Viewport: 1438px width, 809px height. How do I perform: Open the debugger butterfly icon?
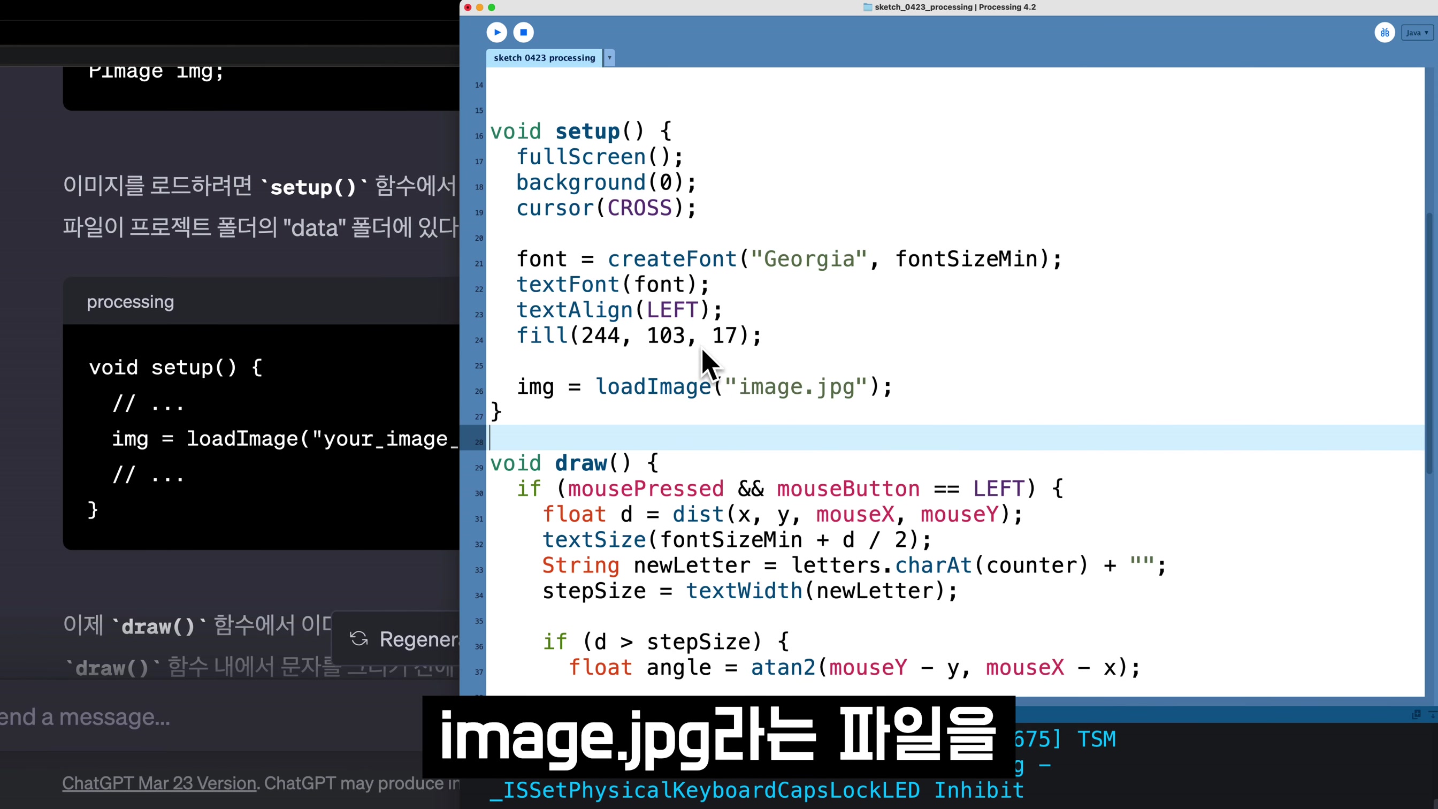(1385, 33)
